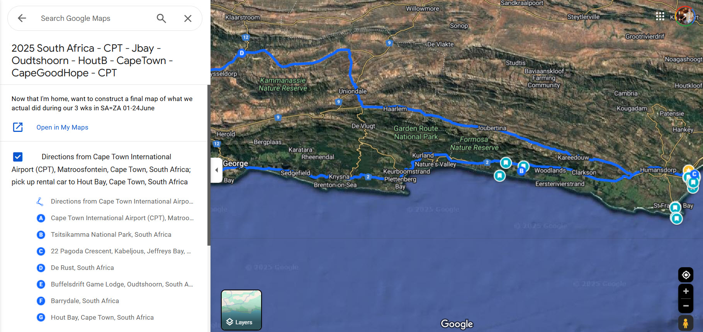Click the back arrow in search bar

22,18
